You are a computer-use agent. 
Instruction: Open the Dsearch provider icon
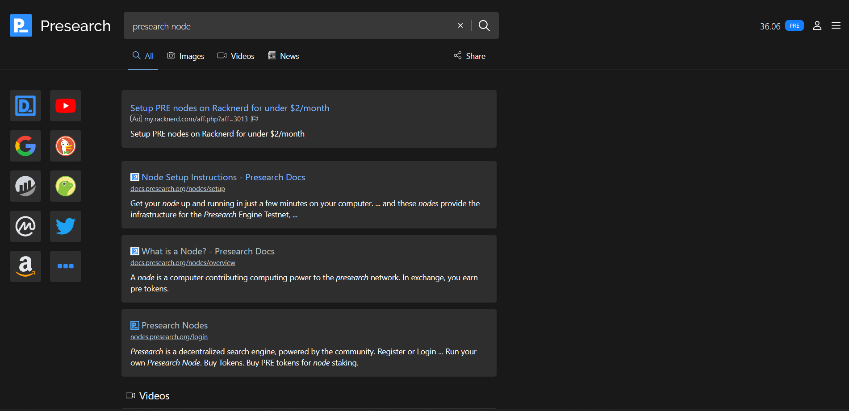(25, 106)
